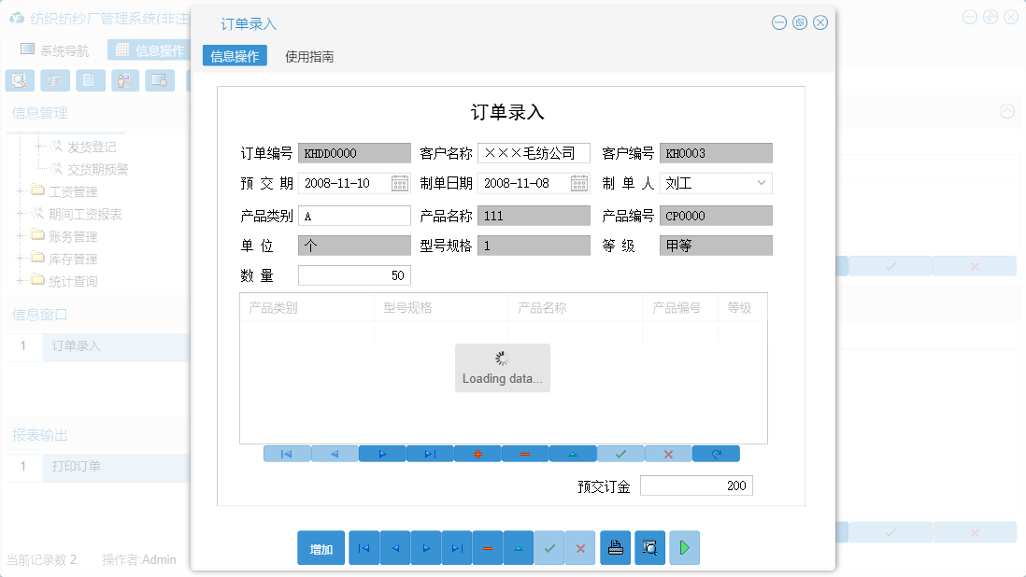Click the green run arrow in bottom toolbar
Viewport: 1026px width, 577px height.
point(683,548)
